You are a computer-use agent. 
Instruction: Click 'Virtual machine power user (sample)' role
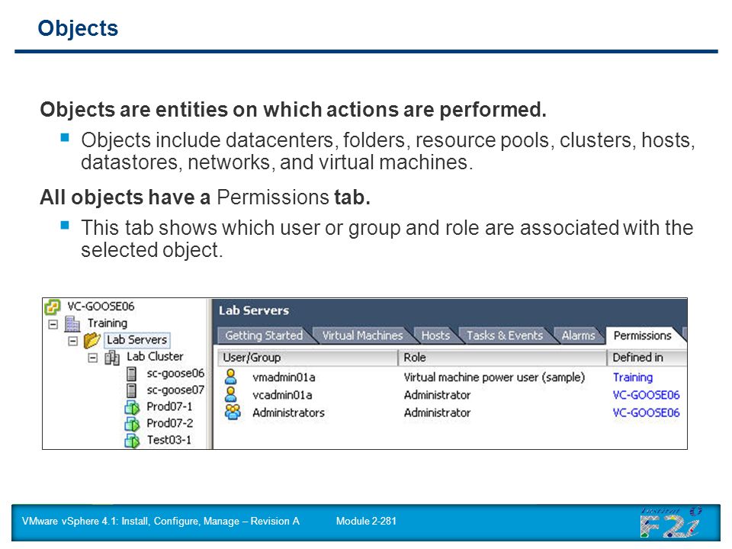pos(494,377)
